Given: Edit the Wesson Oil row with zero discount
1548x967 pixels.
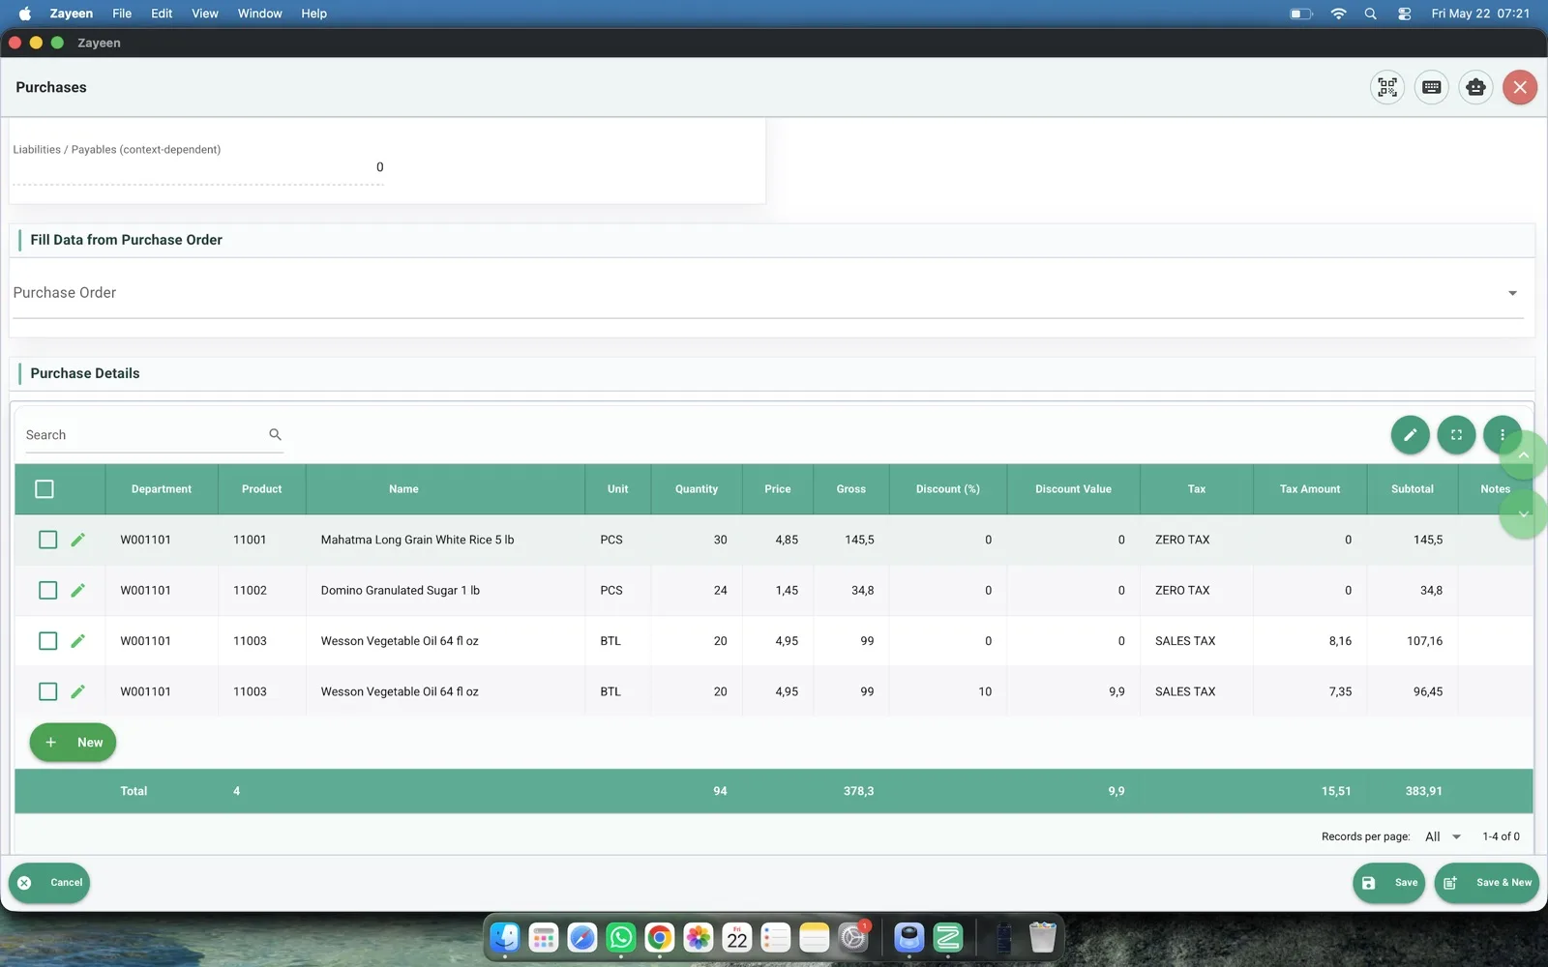Looking at the screenshot, I should coord(78,640).
